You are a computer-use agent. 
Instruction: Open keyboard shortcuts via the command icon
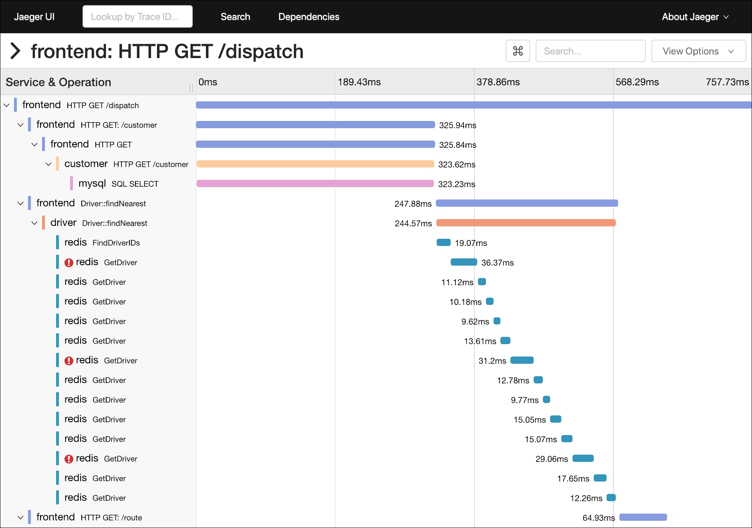518,51
